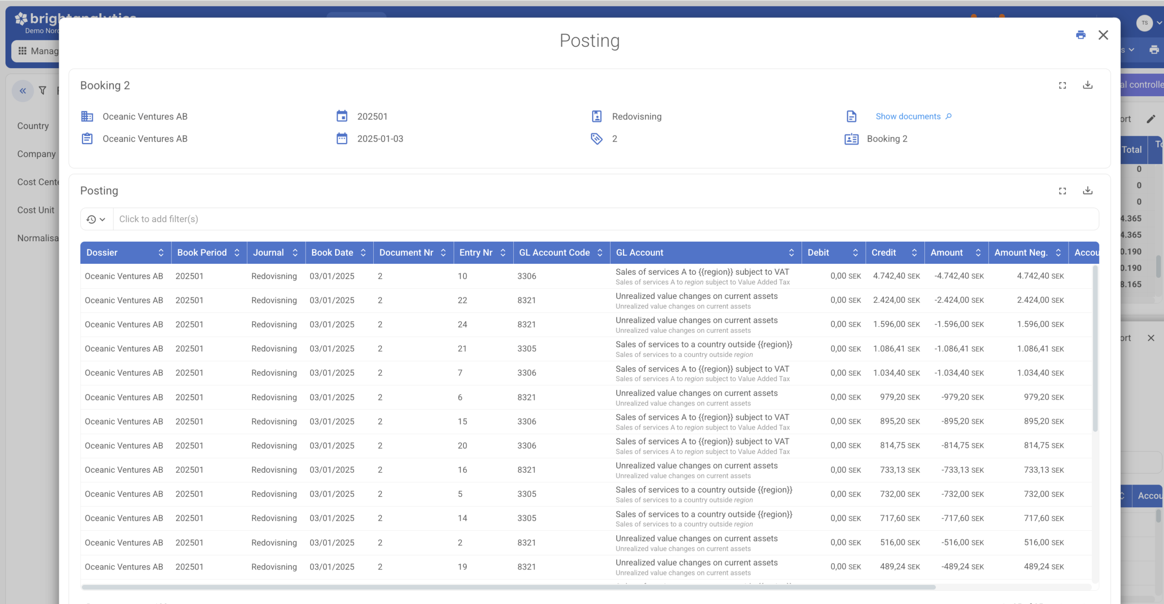
Task: Click credit value 732,00 SEK
Action: 900,494
